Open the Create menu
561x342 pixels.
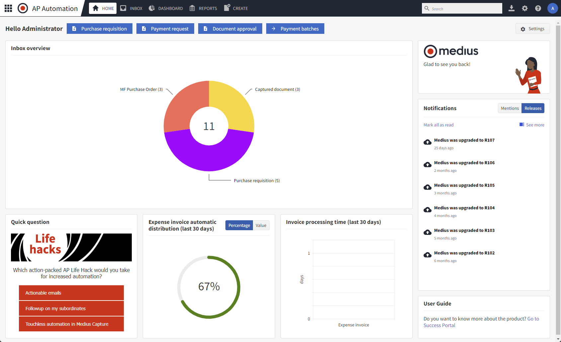(x=236, y=8)
